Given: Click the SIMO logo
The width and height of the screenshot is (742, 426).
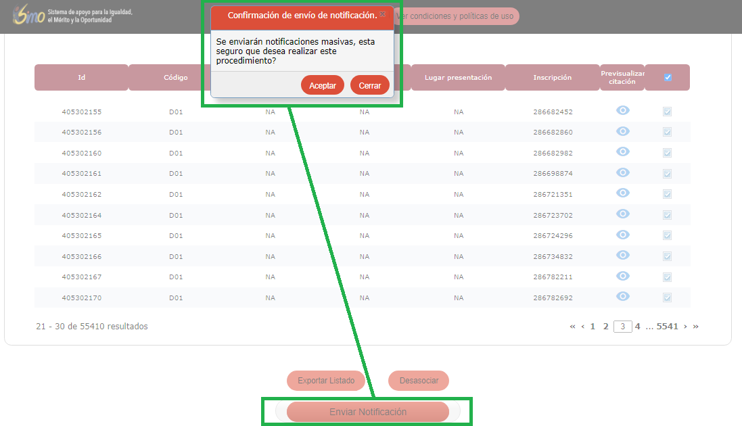Looking at the screenshot, I should tap(28, 16).
